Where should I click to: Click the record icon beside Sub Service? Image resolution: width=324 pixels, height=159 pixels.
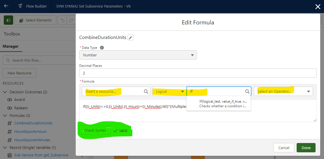pyautogui.click(x=10, y=155)
